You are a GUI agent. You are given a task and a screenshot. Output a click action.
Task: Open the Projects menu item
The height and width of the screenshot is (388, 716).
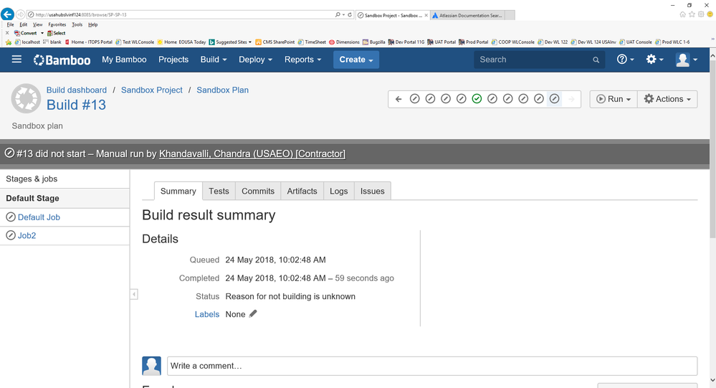(173, 60)
